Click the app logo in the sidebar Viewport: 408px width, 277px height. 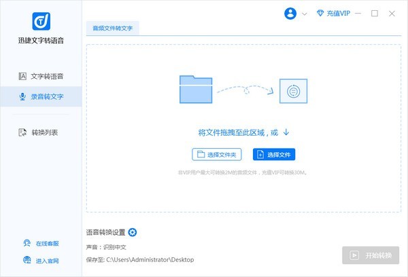pyautogui.click(x=41, y=20)
